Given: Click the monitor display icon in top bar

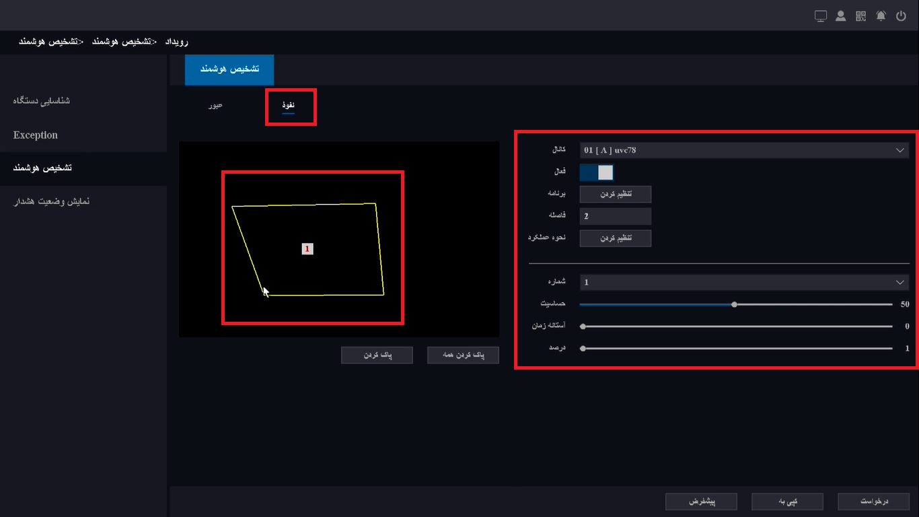Looking at the screenshot, I should tap(821, 16).
